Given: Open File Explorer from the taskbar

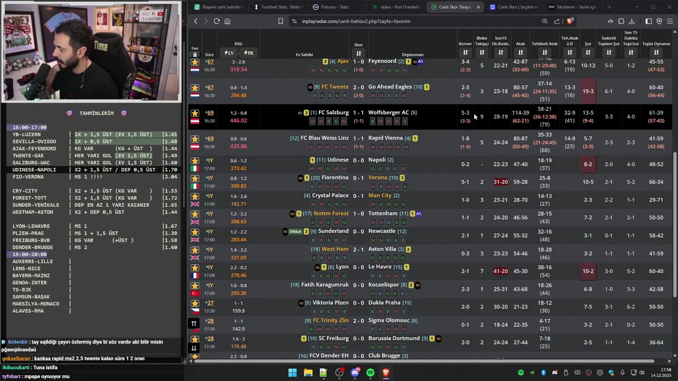Looking at the screenshot, I should tap(308, 373).
